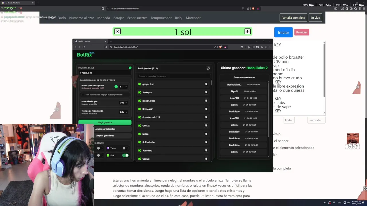Screen dimensions: 367x206
Task: Click Pantalla completa button
Action: [293, 18]
